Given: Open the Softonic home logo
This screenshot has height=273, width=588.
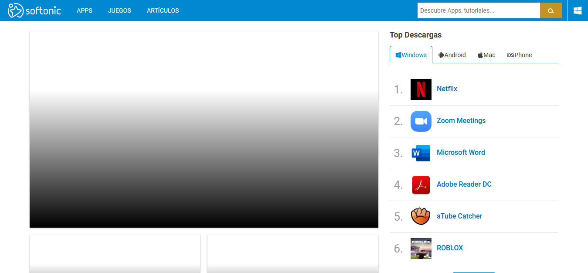Looking at the screenshot, I should click(x=34, y=10).
